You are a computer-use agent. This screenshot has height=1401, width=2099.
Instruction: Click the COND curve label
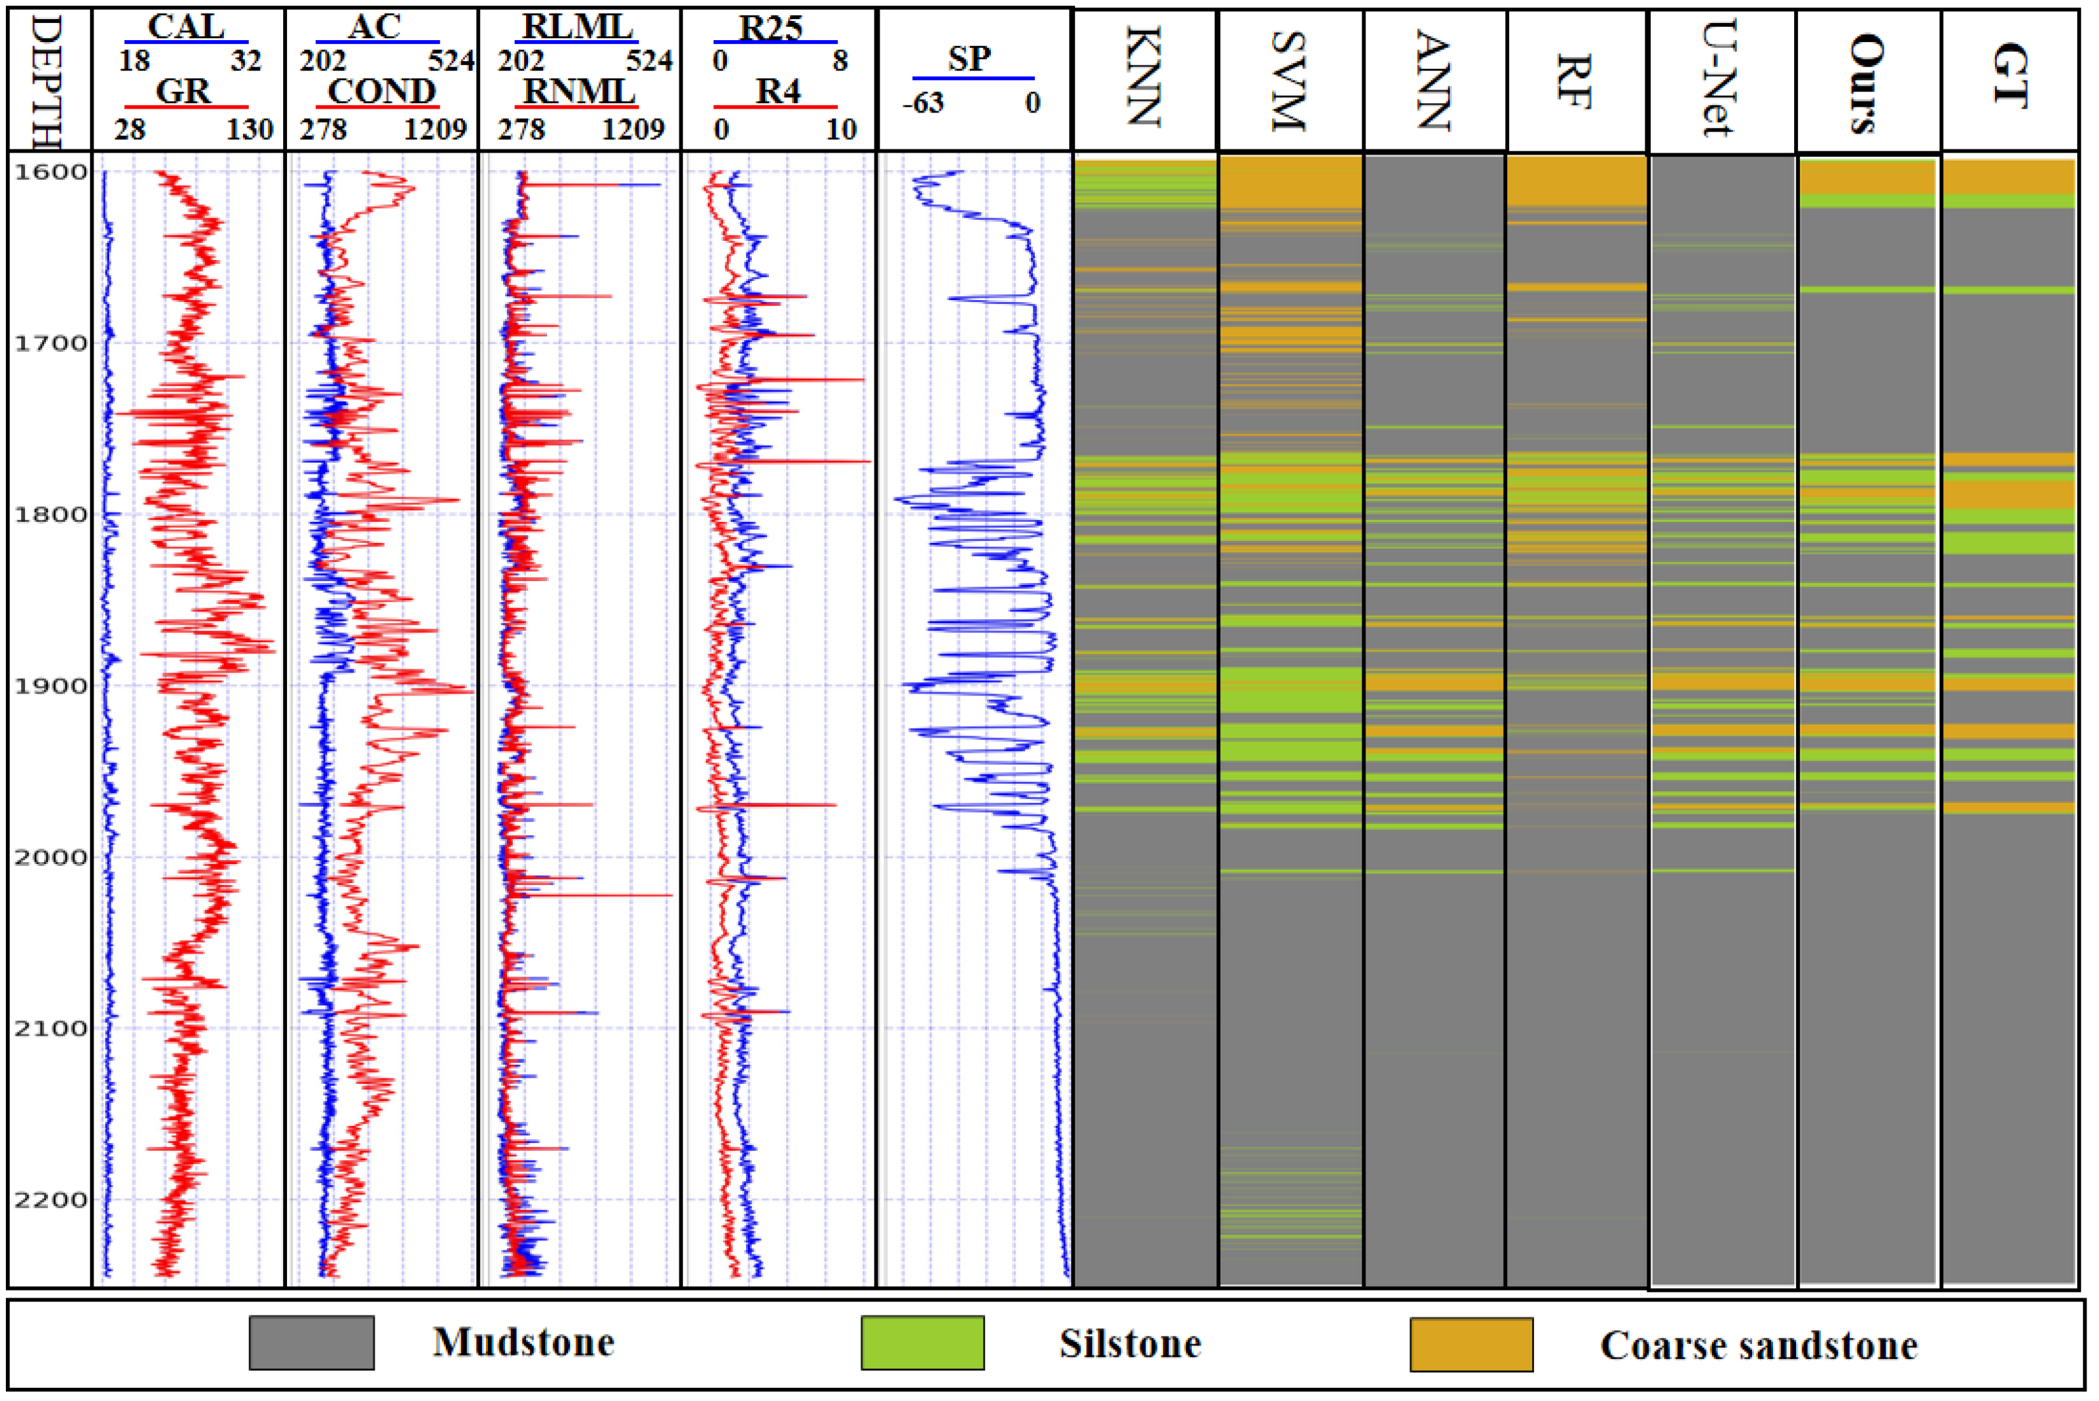click(x=382, y=91)
